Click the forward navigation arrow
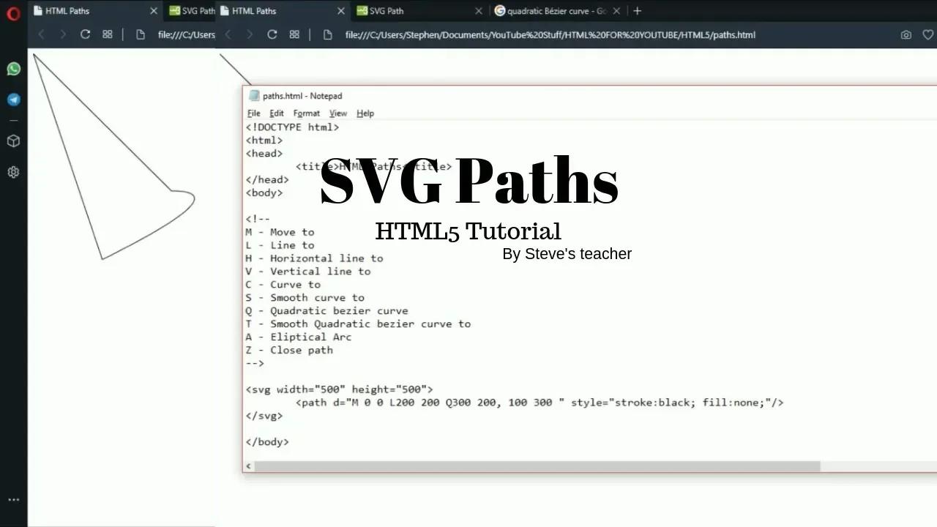937x527 pixels. pyautogui.click(x=250, y=34)
